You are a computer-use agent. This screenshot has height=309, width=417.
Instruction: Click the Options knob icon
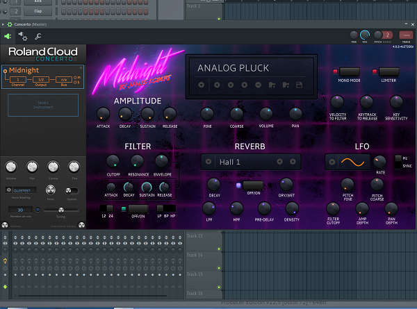(x=5, y=225)
